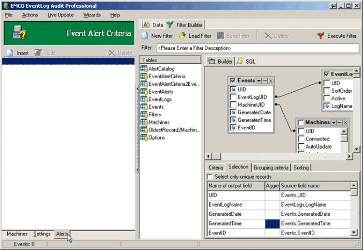Image resolution: width=363 pixels, height=250 pixels.
Task: Click the EventAlerts table icon
Action: click(144, 91)
